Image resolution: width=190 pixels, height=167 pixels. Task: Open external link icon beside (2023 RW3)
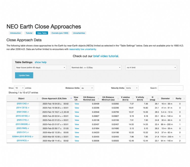coord(28,128)
